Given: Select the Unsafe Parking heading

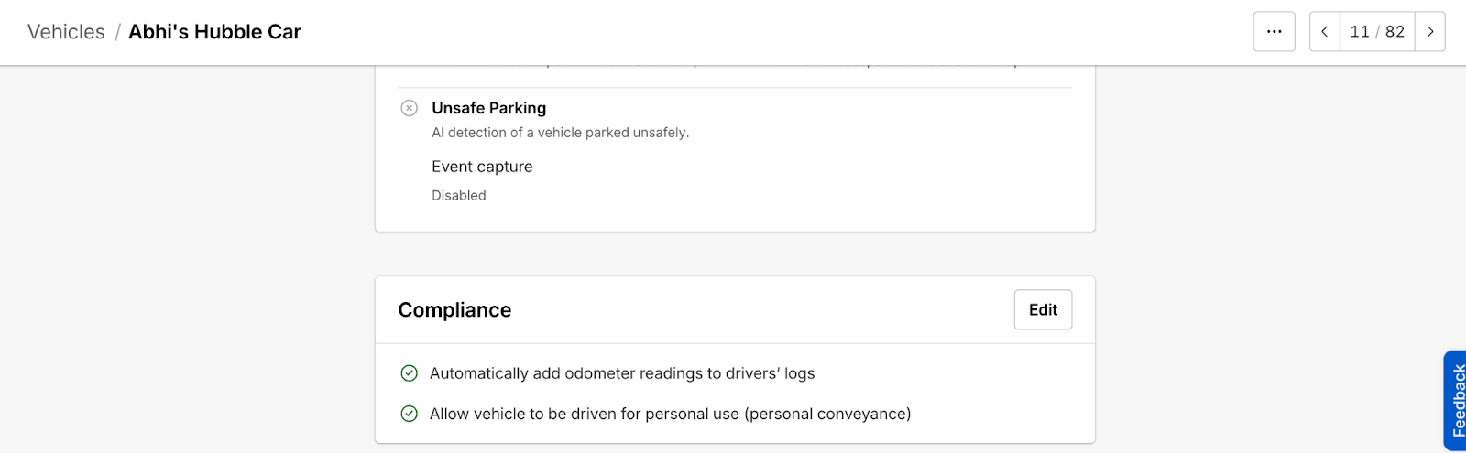Looking at the screenshot, I should click(489, 108).
